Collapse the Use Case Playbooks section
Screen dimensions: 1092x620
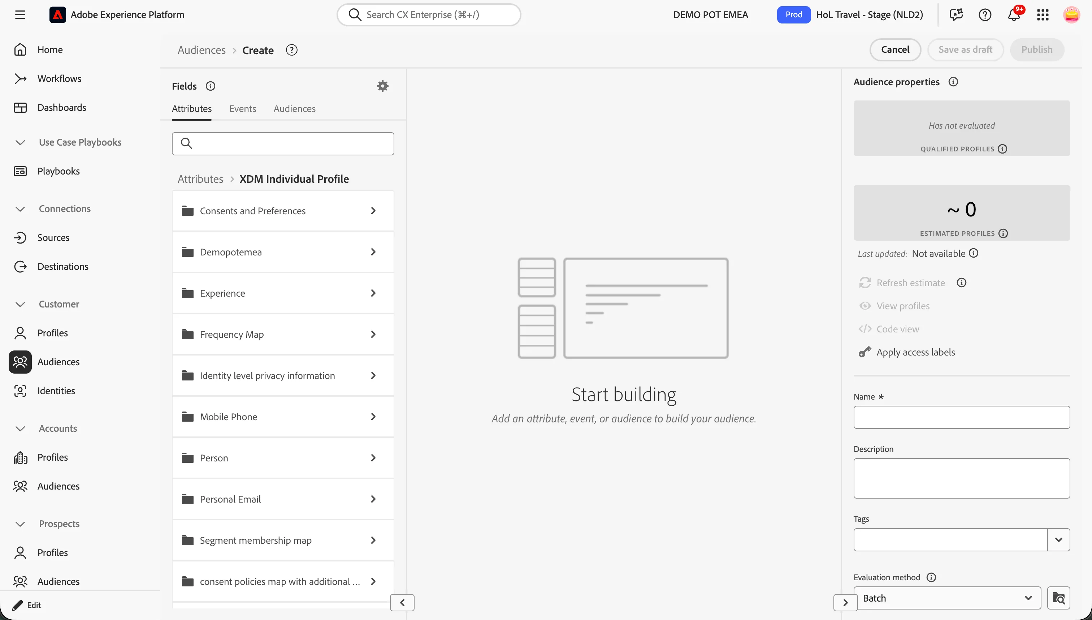pyautogui.click(x=20, y=142)
